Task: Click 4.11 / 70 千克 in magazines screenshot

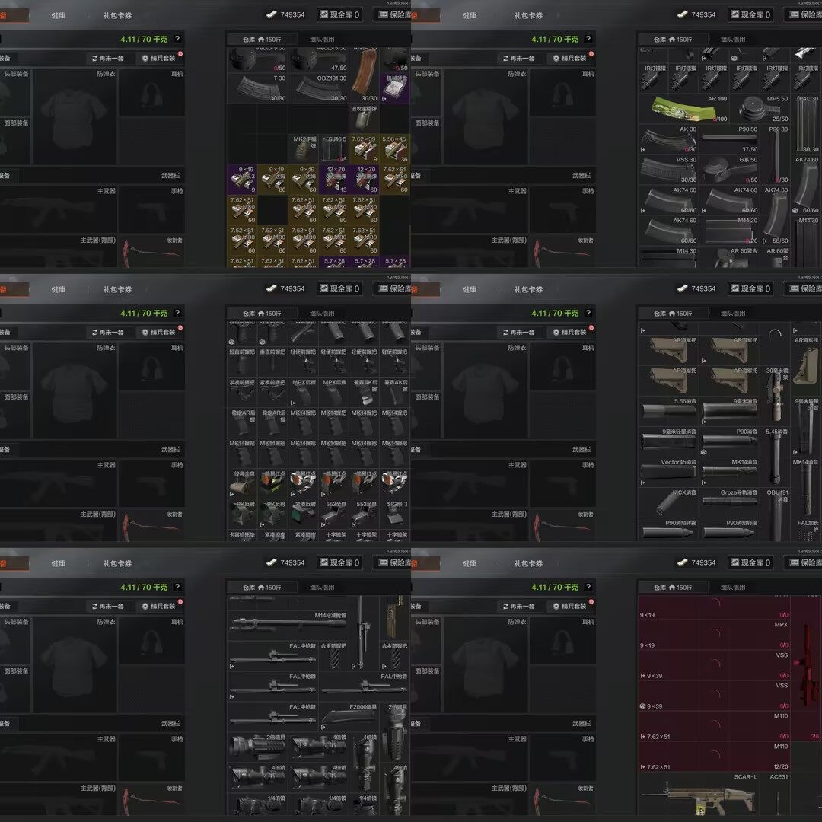Action: tap(555, 40)
